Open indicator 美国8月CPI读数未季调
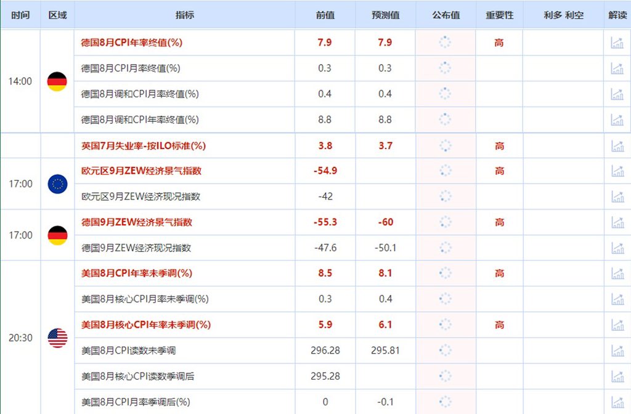 pyautogui.click(x=128, y=351)
